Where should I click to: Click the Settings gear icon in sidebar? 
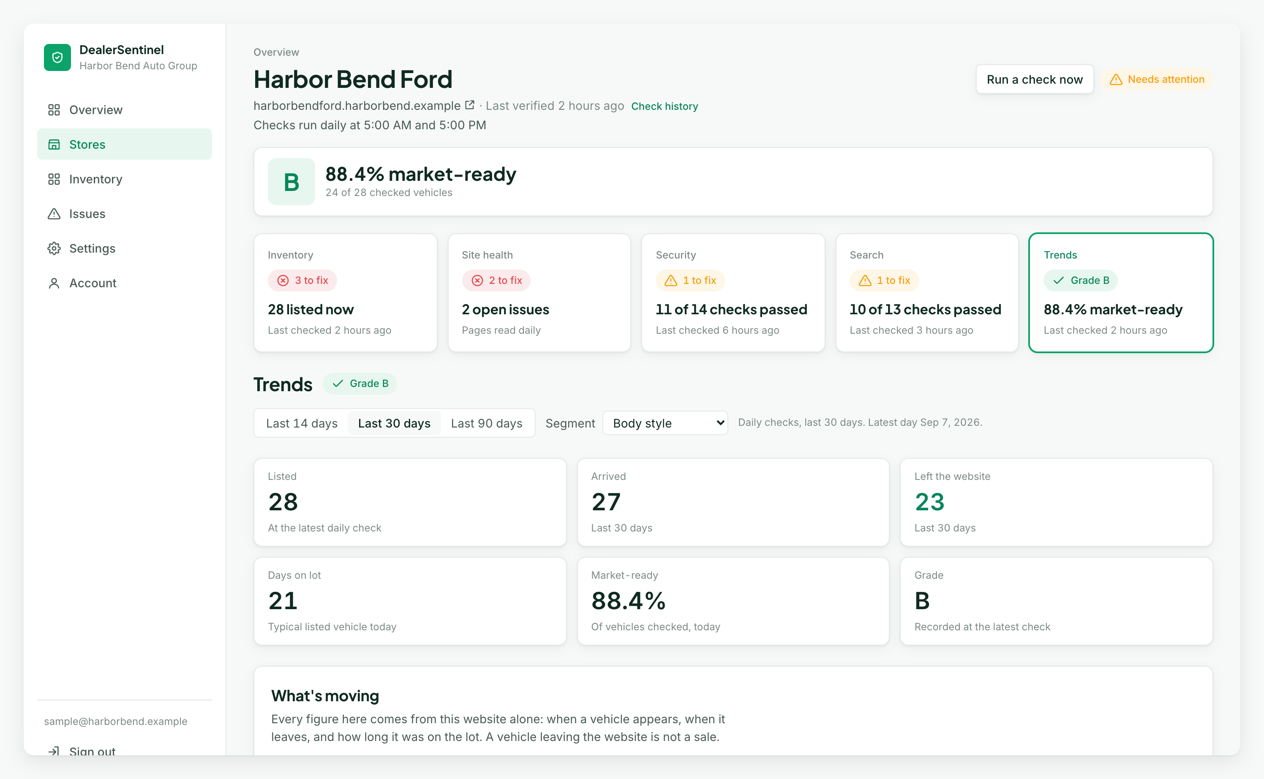54,248
